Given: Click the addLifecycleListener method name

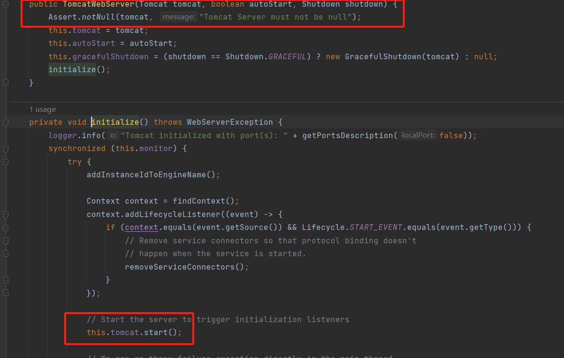Looking at the screenshot, I should coord(173,214).
